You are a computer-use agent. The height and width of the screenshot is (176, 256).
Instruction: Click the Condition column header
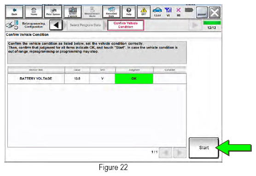[170, 70]
